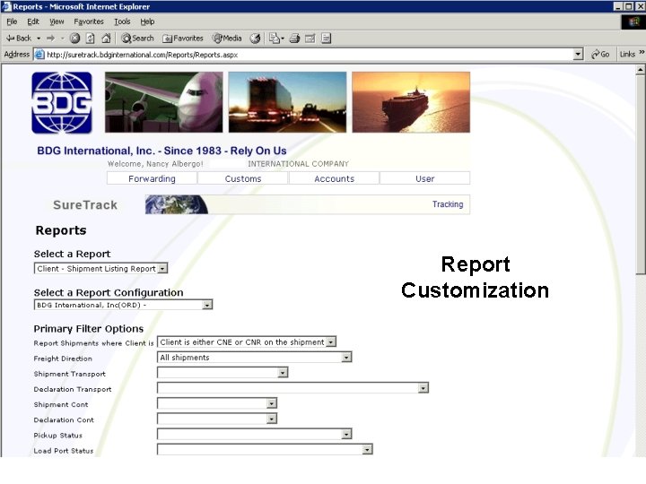
Task: Open the Mail toolbar icon
Action: tap(276, 39)
